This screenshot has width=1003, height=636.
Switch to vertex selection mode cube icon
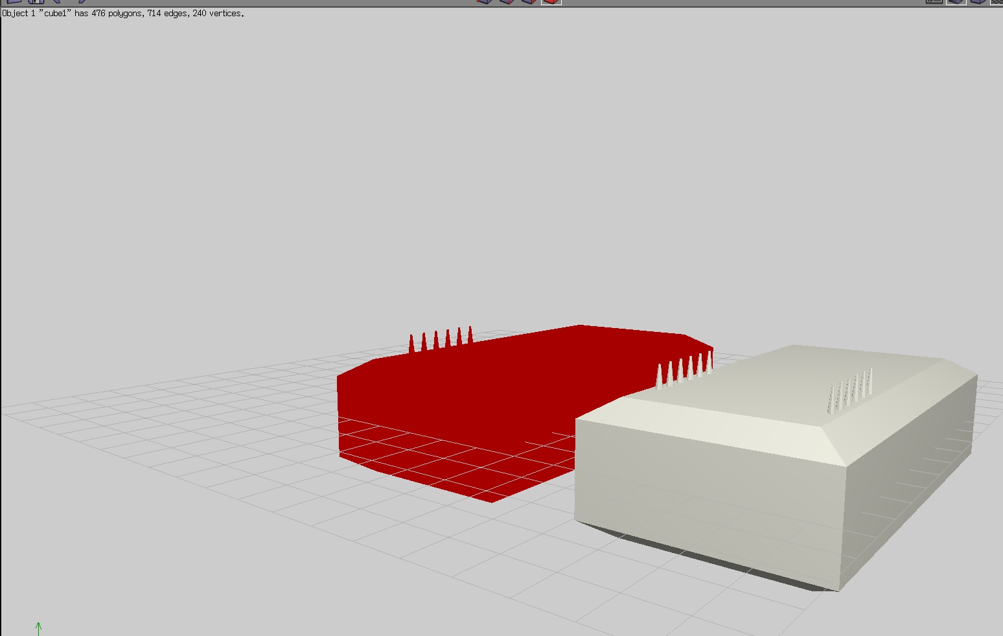pyautogui.click(x=485, y=2)
